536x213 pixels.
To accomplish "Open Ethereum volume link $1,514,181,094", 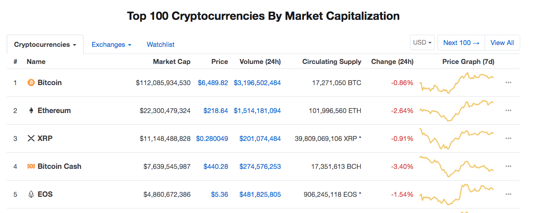I will tap(257, 110).
